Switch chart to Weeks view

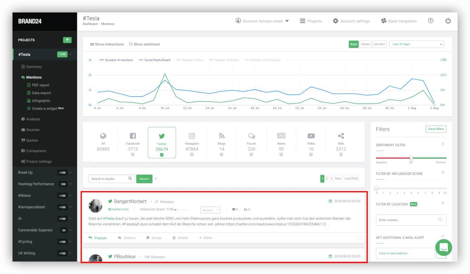(x=366, y=44)
